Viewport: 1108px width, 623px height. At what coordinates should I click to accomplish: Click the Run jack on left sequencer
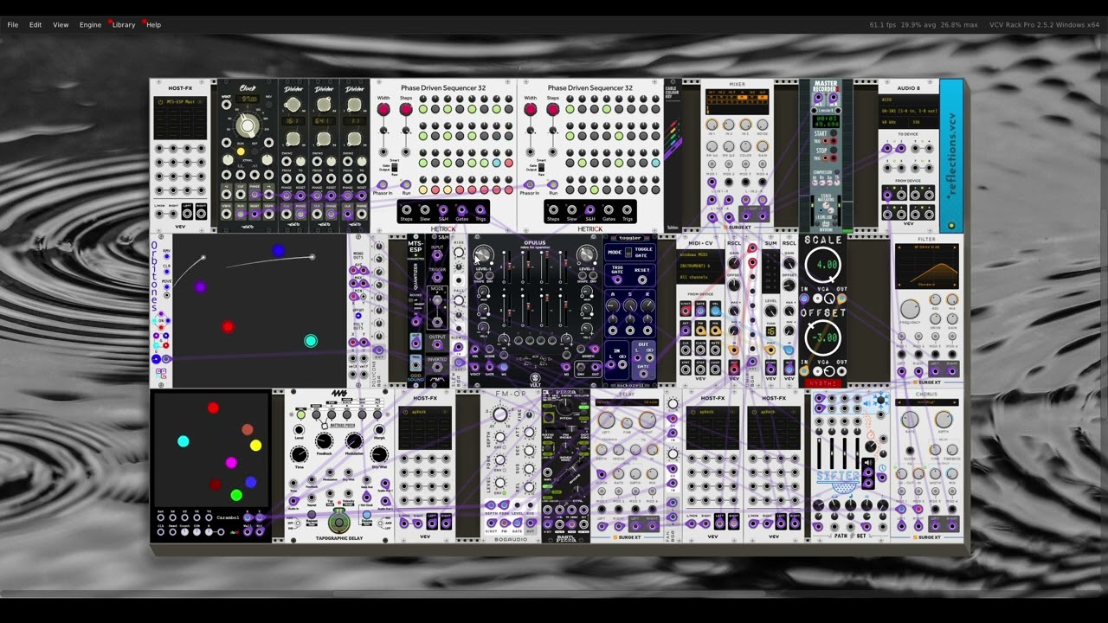coord(405,183)
